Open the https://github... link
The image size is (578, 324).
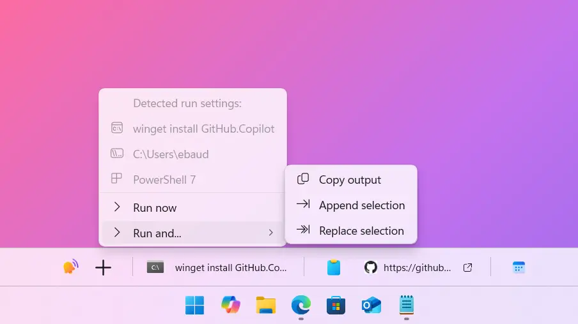(x=417, y=268)
